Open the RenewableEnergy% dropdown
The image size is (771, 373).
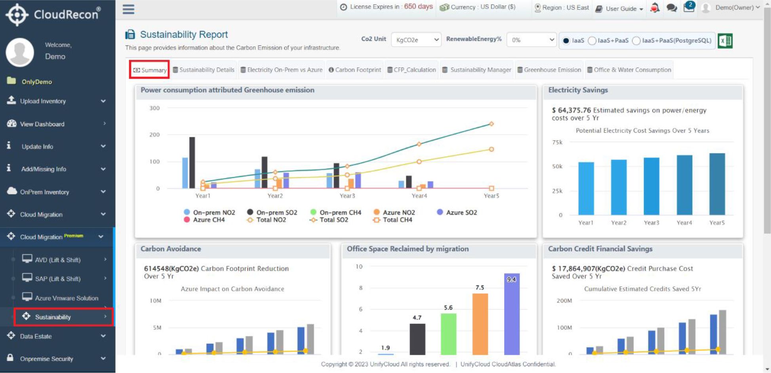click(532, 40)
